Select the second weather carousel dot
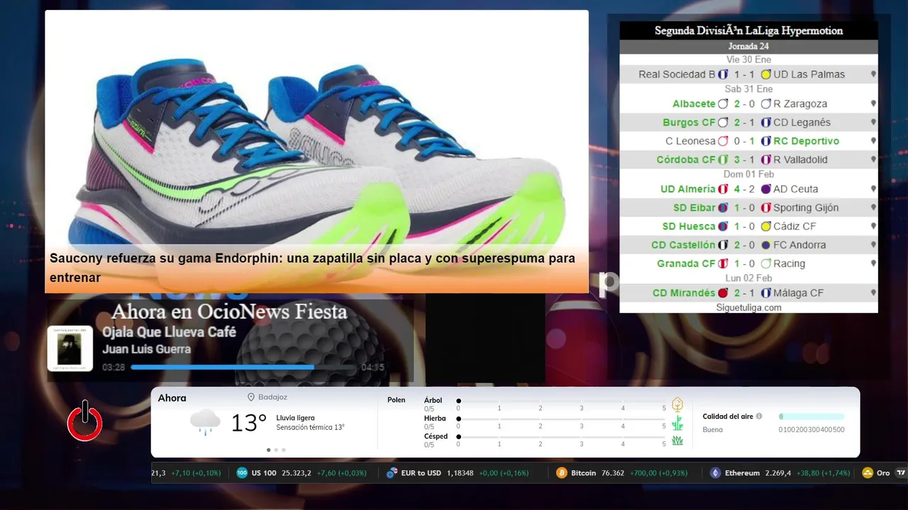 276,450
